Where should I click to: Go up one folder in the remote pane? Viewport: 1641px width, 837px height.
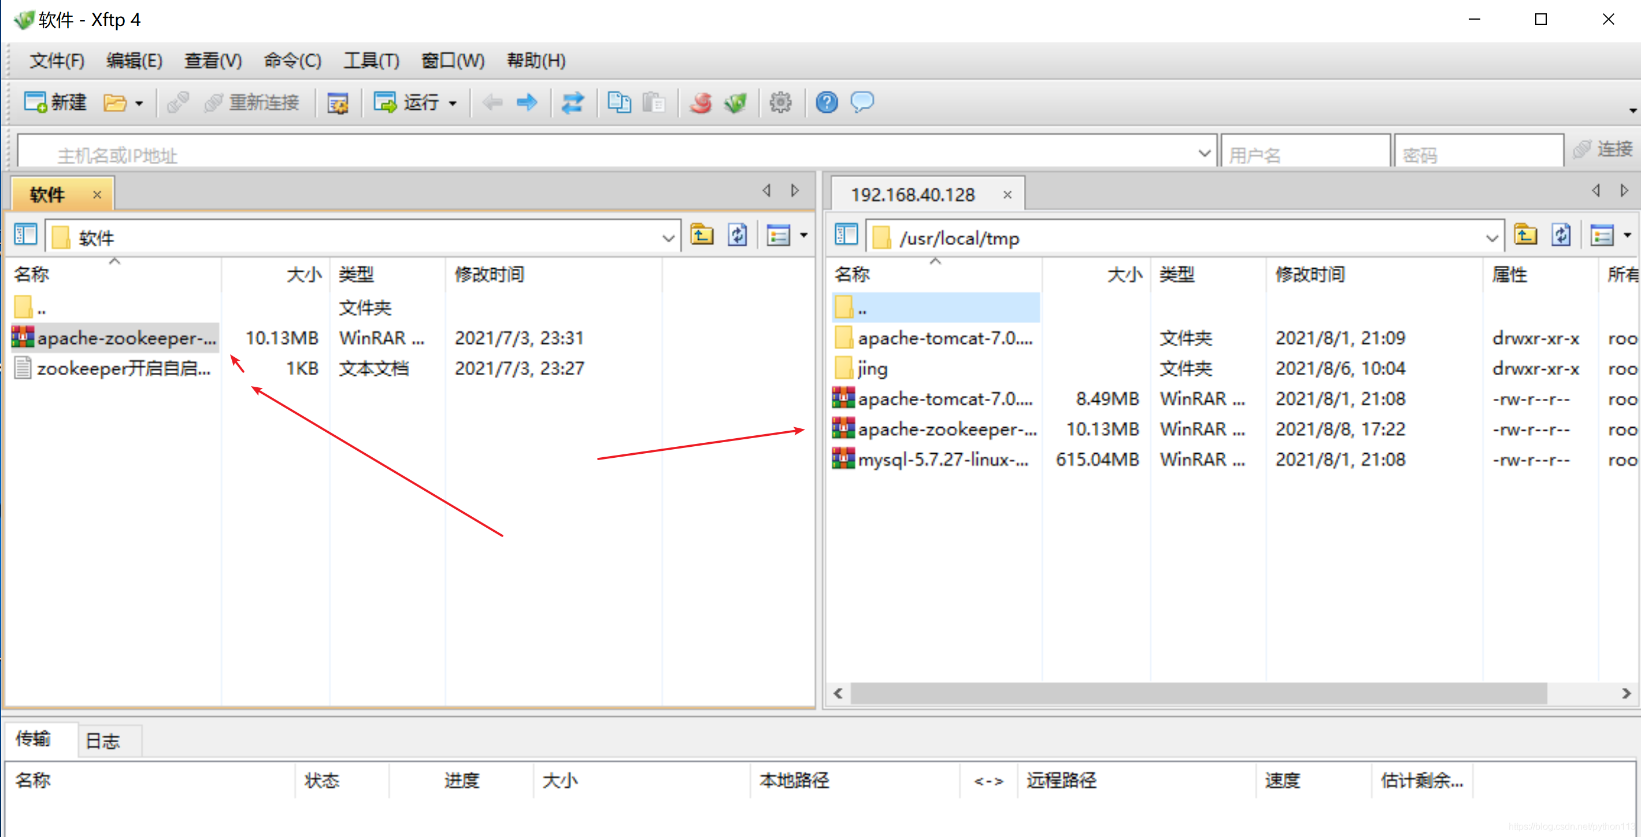pos(1525,236)
